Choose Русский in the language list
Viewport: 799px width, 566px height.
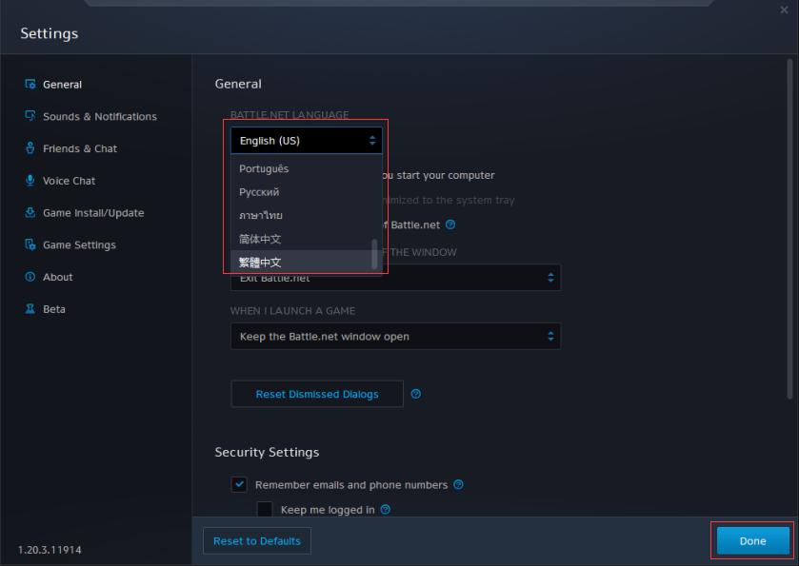point(259,192)
